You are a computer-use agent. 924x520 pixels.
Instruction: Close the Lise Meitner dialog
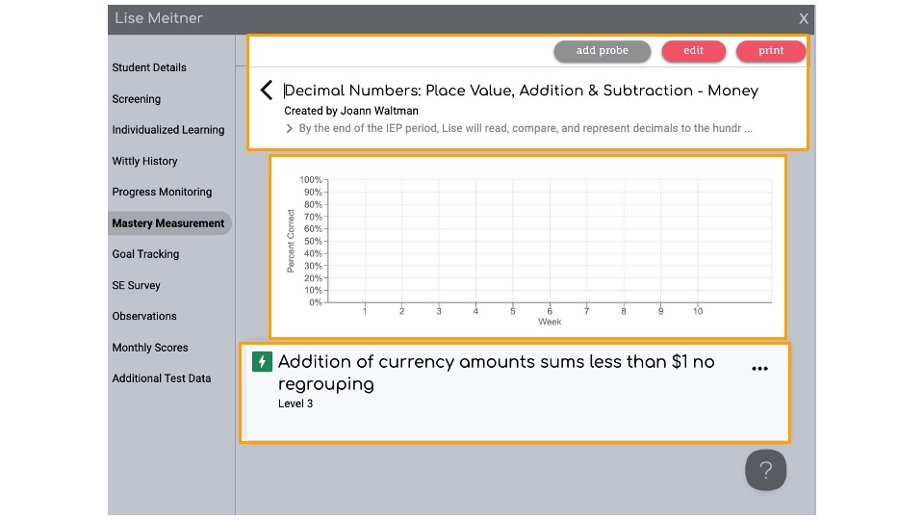click(x=803, y=19)
